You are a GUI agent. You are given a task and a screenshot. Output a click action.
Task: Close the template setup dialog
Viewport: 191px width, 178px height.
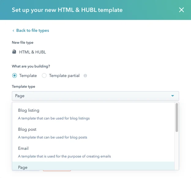182,10
